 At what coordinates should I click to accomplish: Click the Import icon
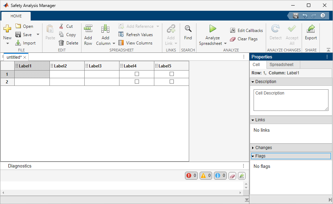(18, 43)
